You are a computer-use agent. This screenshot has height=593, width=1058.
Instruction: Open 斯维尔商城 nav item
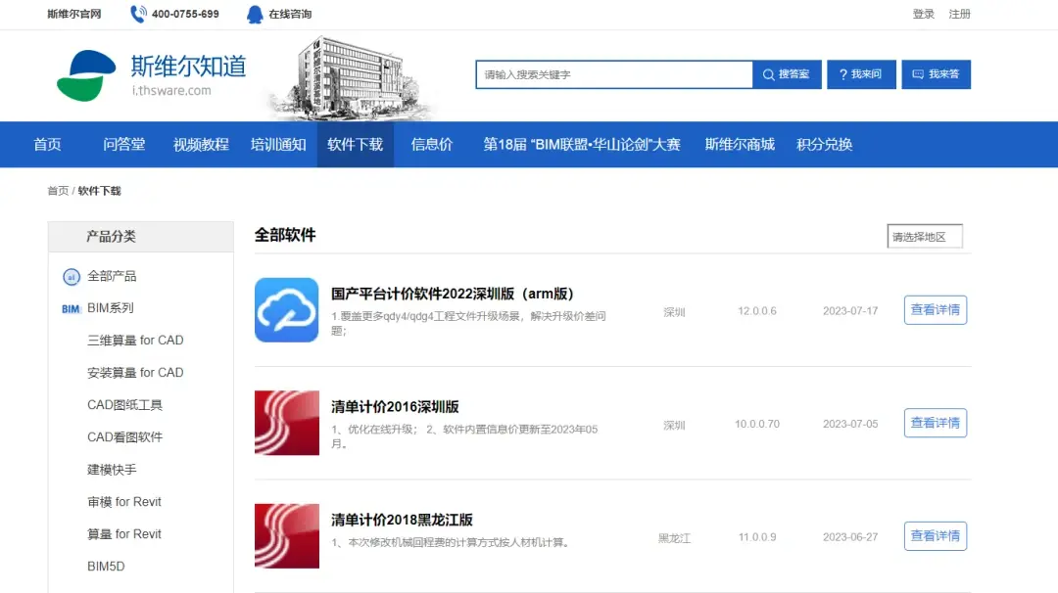pyautogui.click(x=740, y=144)
